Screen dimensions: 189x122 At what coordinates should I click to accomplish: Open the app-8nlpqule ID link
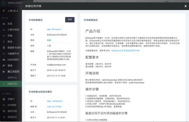coord(54,29)
